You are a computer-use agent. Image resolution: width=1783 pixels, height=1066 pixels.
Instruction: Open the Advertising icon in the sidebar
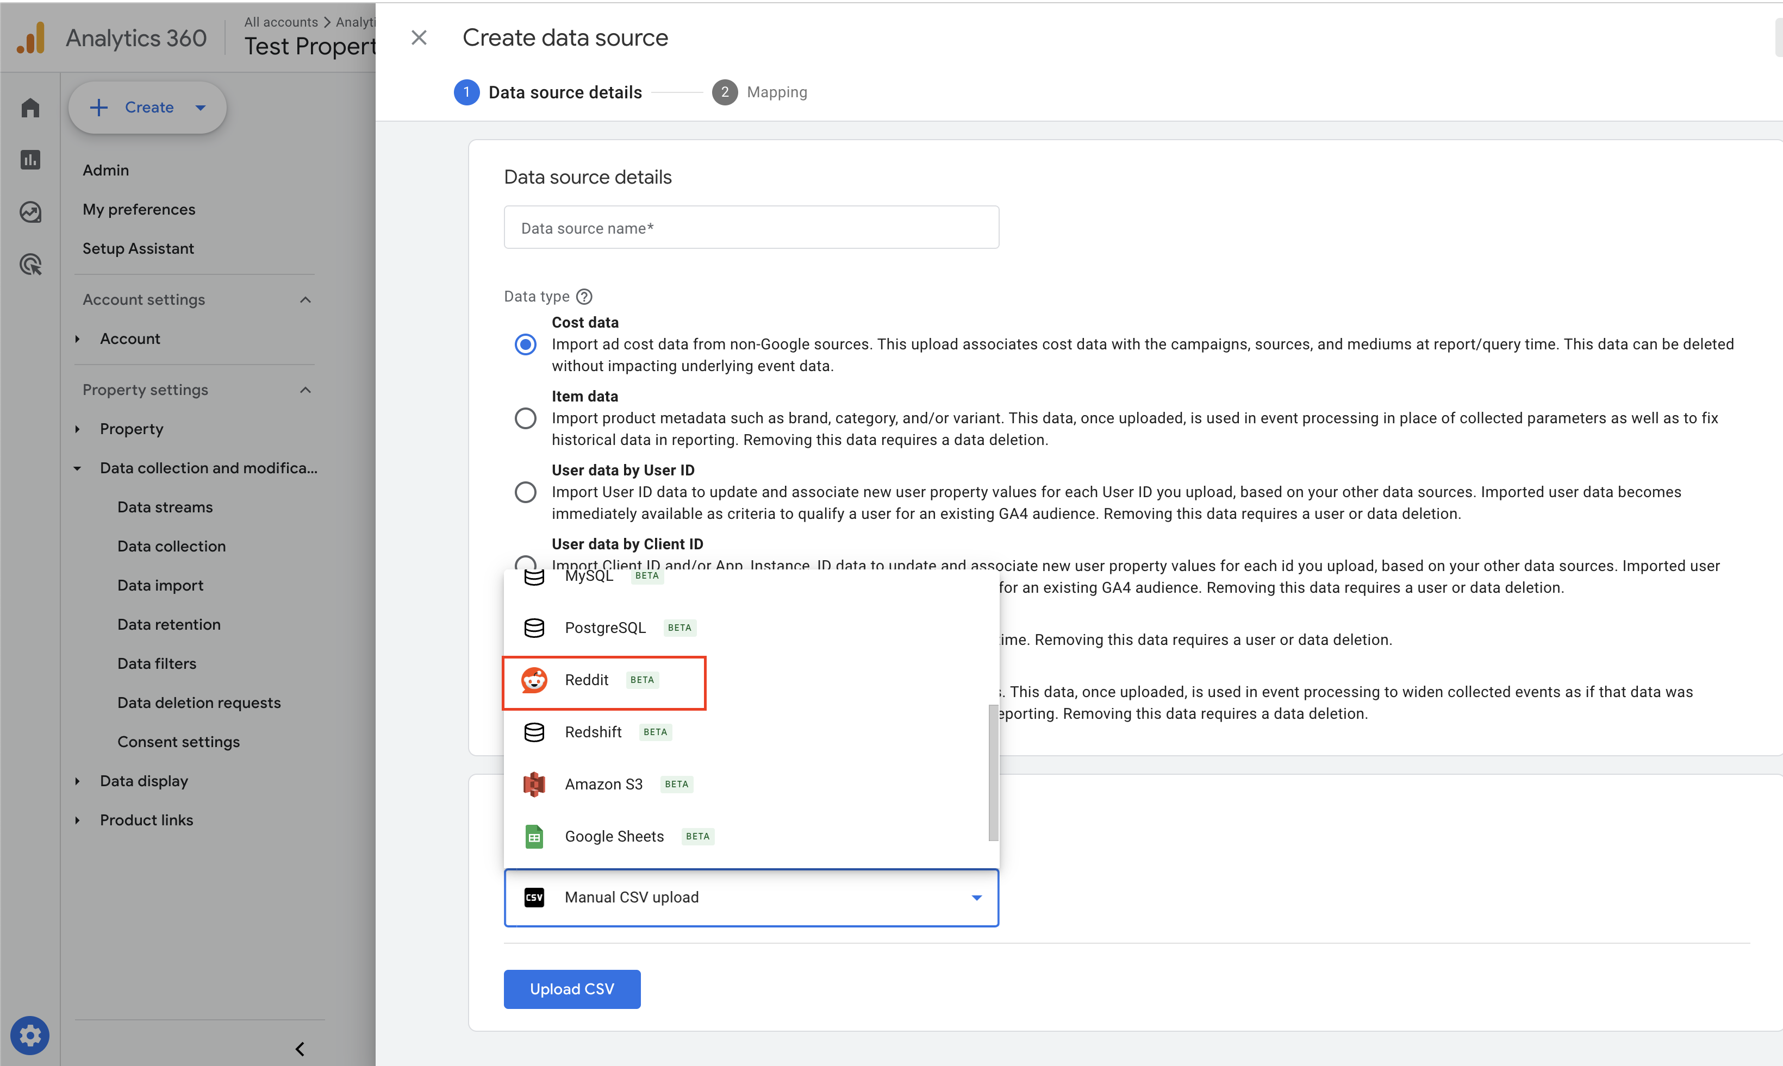point(30,265)
